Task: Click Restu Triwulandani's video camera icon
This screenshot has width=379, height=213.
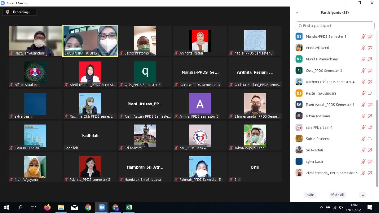Action: pyautogui.click(x=370, y=93)
